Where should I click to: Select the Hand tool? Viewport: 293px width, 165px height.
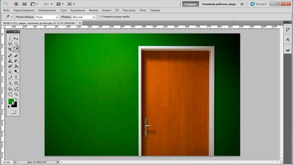coord(10,94)
